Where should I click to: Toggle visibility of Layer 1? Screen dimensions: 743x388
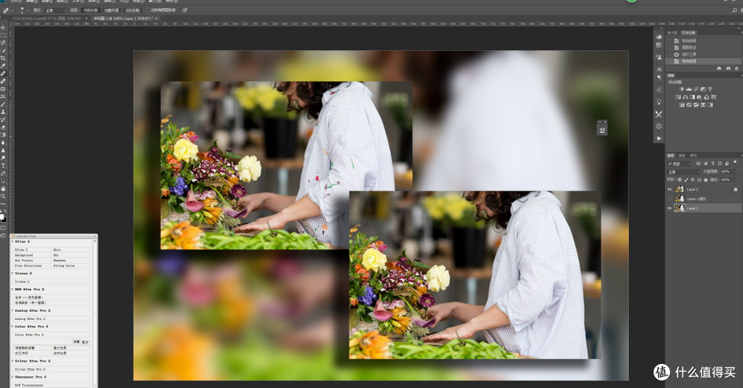tap(669, 208)
